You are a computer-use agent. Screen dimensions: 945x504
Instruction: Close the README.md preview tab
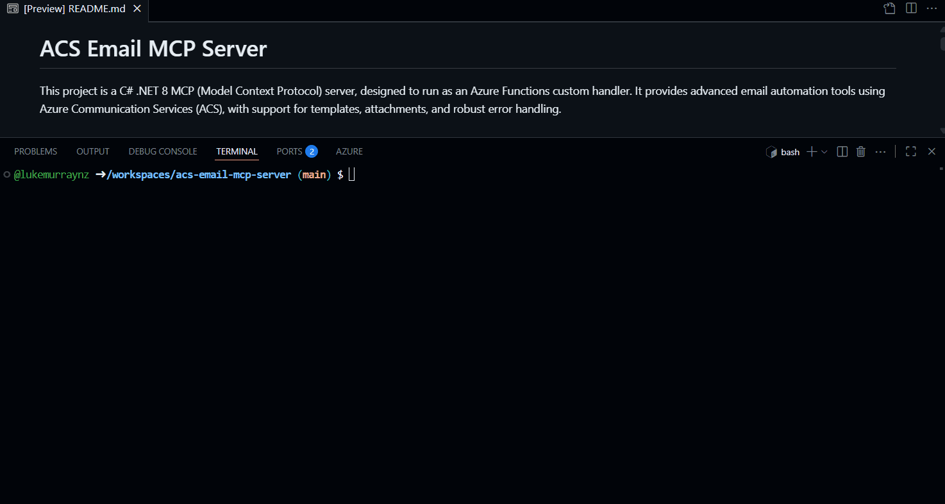137,9
